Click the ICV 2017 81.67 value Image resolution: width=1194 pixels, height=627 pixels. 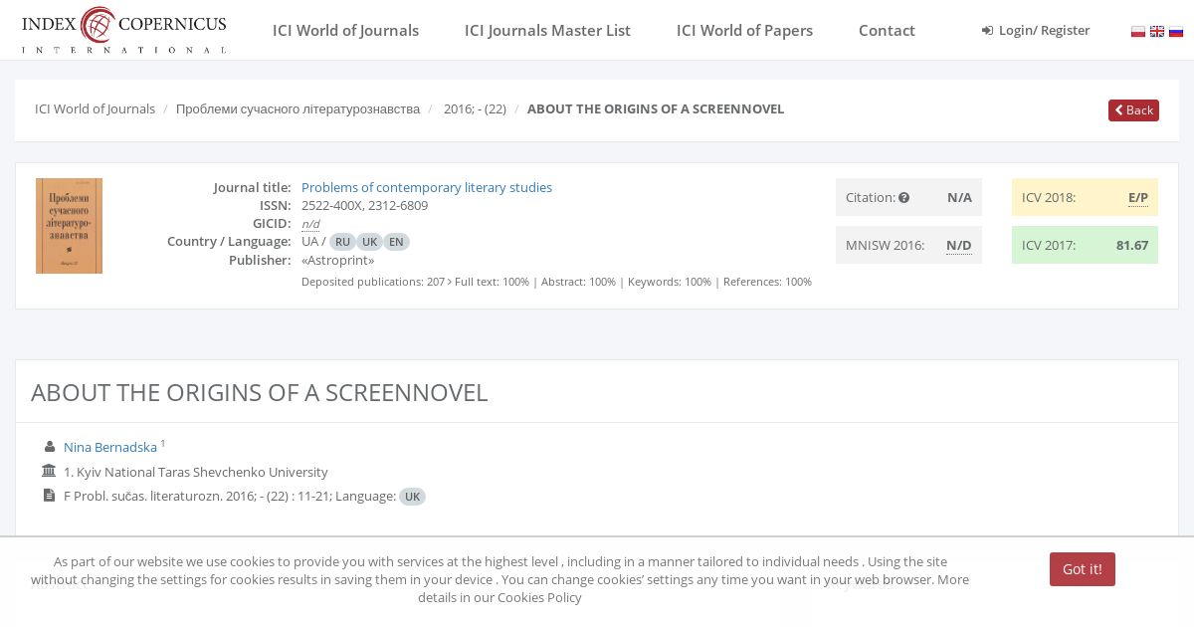pos(1132,245)
